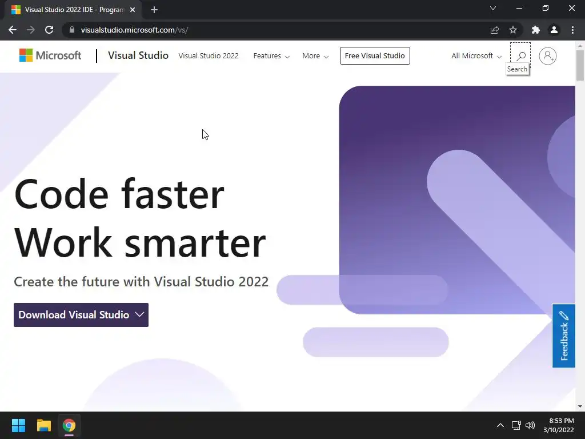Click 'Create the future with Visual Studio 2022' text
Image resolution: width=585 pixels, height=439 pixels.
[141, 281]
